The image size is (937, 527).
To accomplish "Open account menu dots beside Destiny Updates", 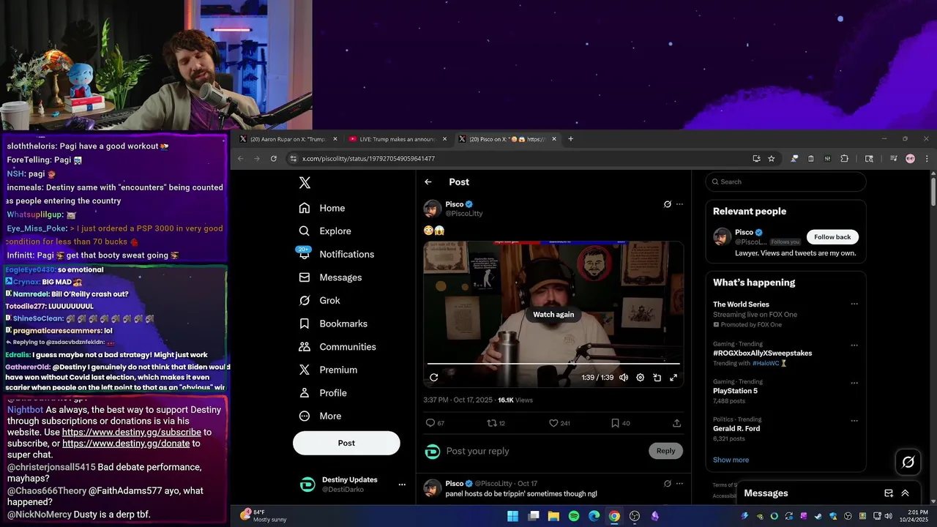I will pos(401,485).
